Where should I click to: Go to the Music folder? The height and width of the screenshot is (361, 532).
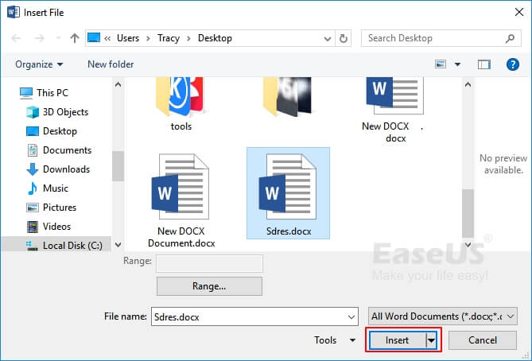(x=55, y=188)
